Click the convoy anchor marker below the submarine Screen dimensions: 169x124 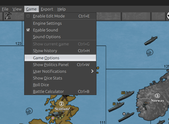point(150,52)
